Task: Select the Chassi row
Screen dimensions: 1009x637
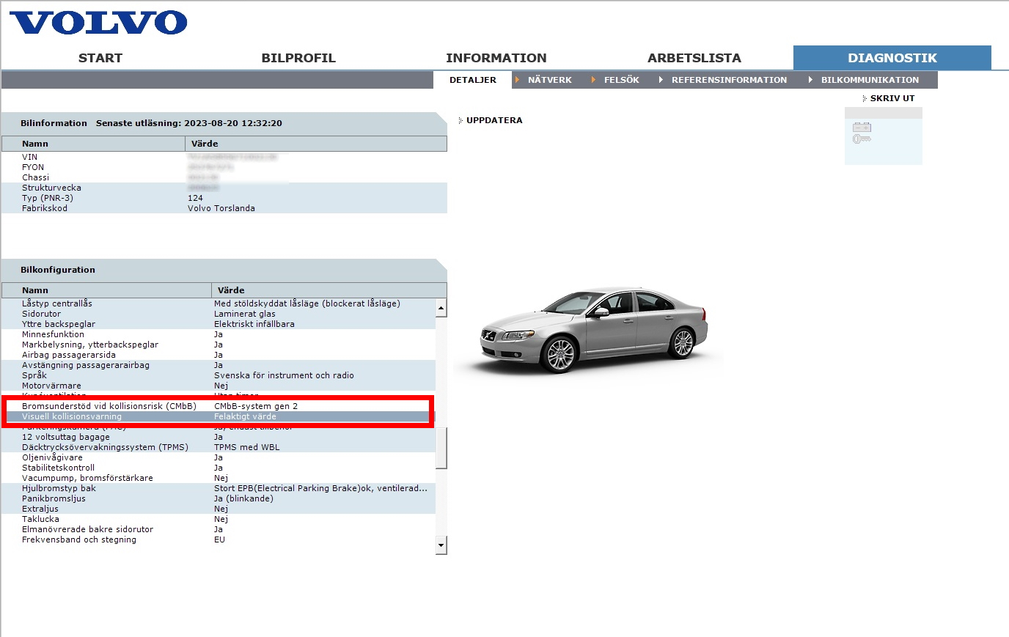Action: pyautogui.click(x=224, y=177)
